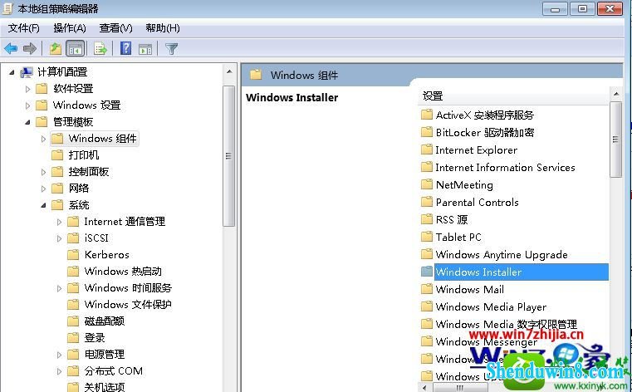
Task: Click settings list scroll left arrow
Action: 425,388
